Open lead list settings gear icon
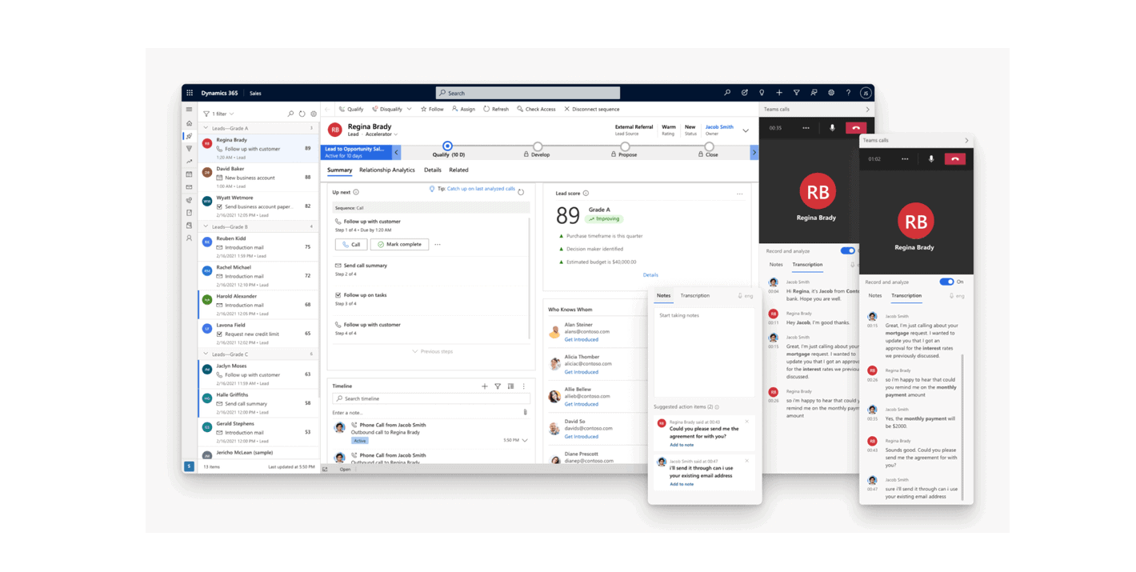Image resolution: width=1136 pixels, height=572 pixels. point(314,114)
